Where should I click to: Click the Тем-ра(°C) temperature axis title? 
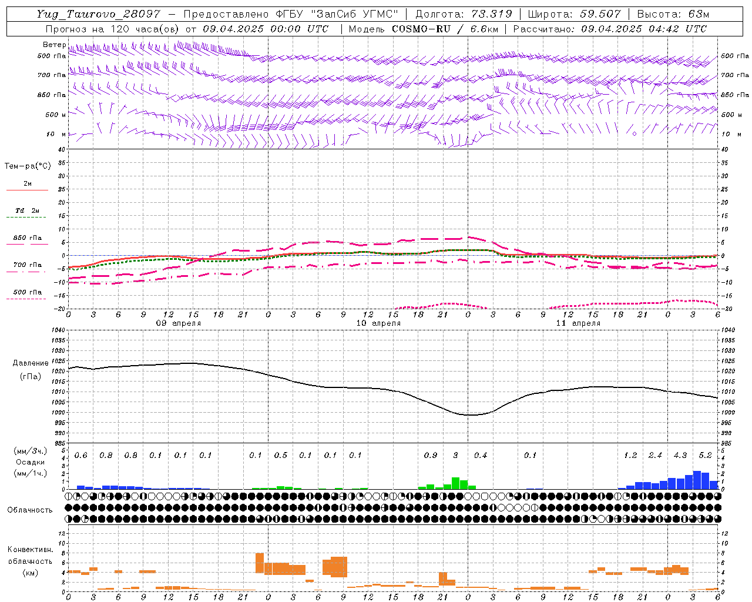point(28,166)
